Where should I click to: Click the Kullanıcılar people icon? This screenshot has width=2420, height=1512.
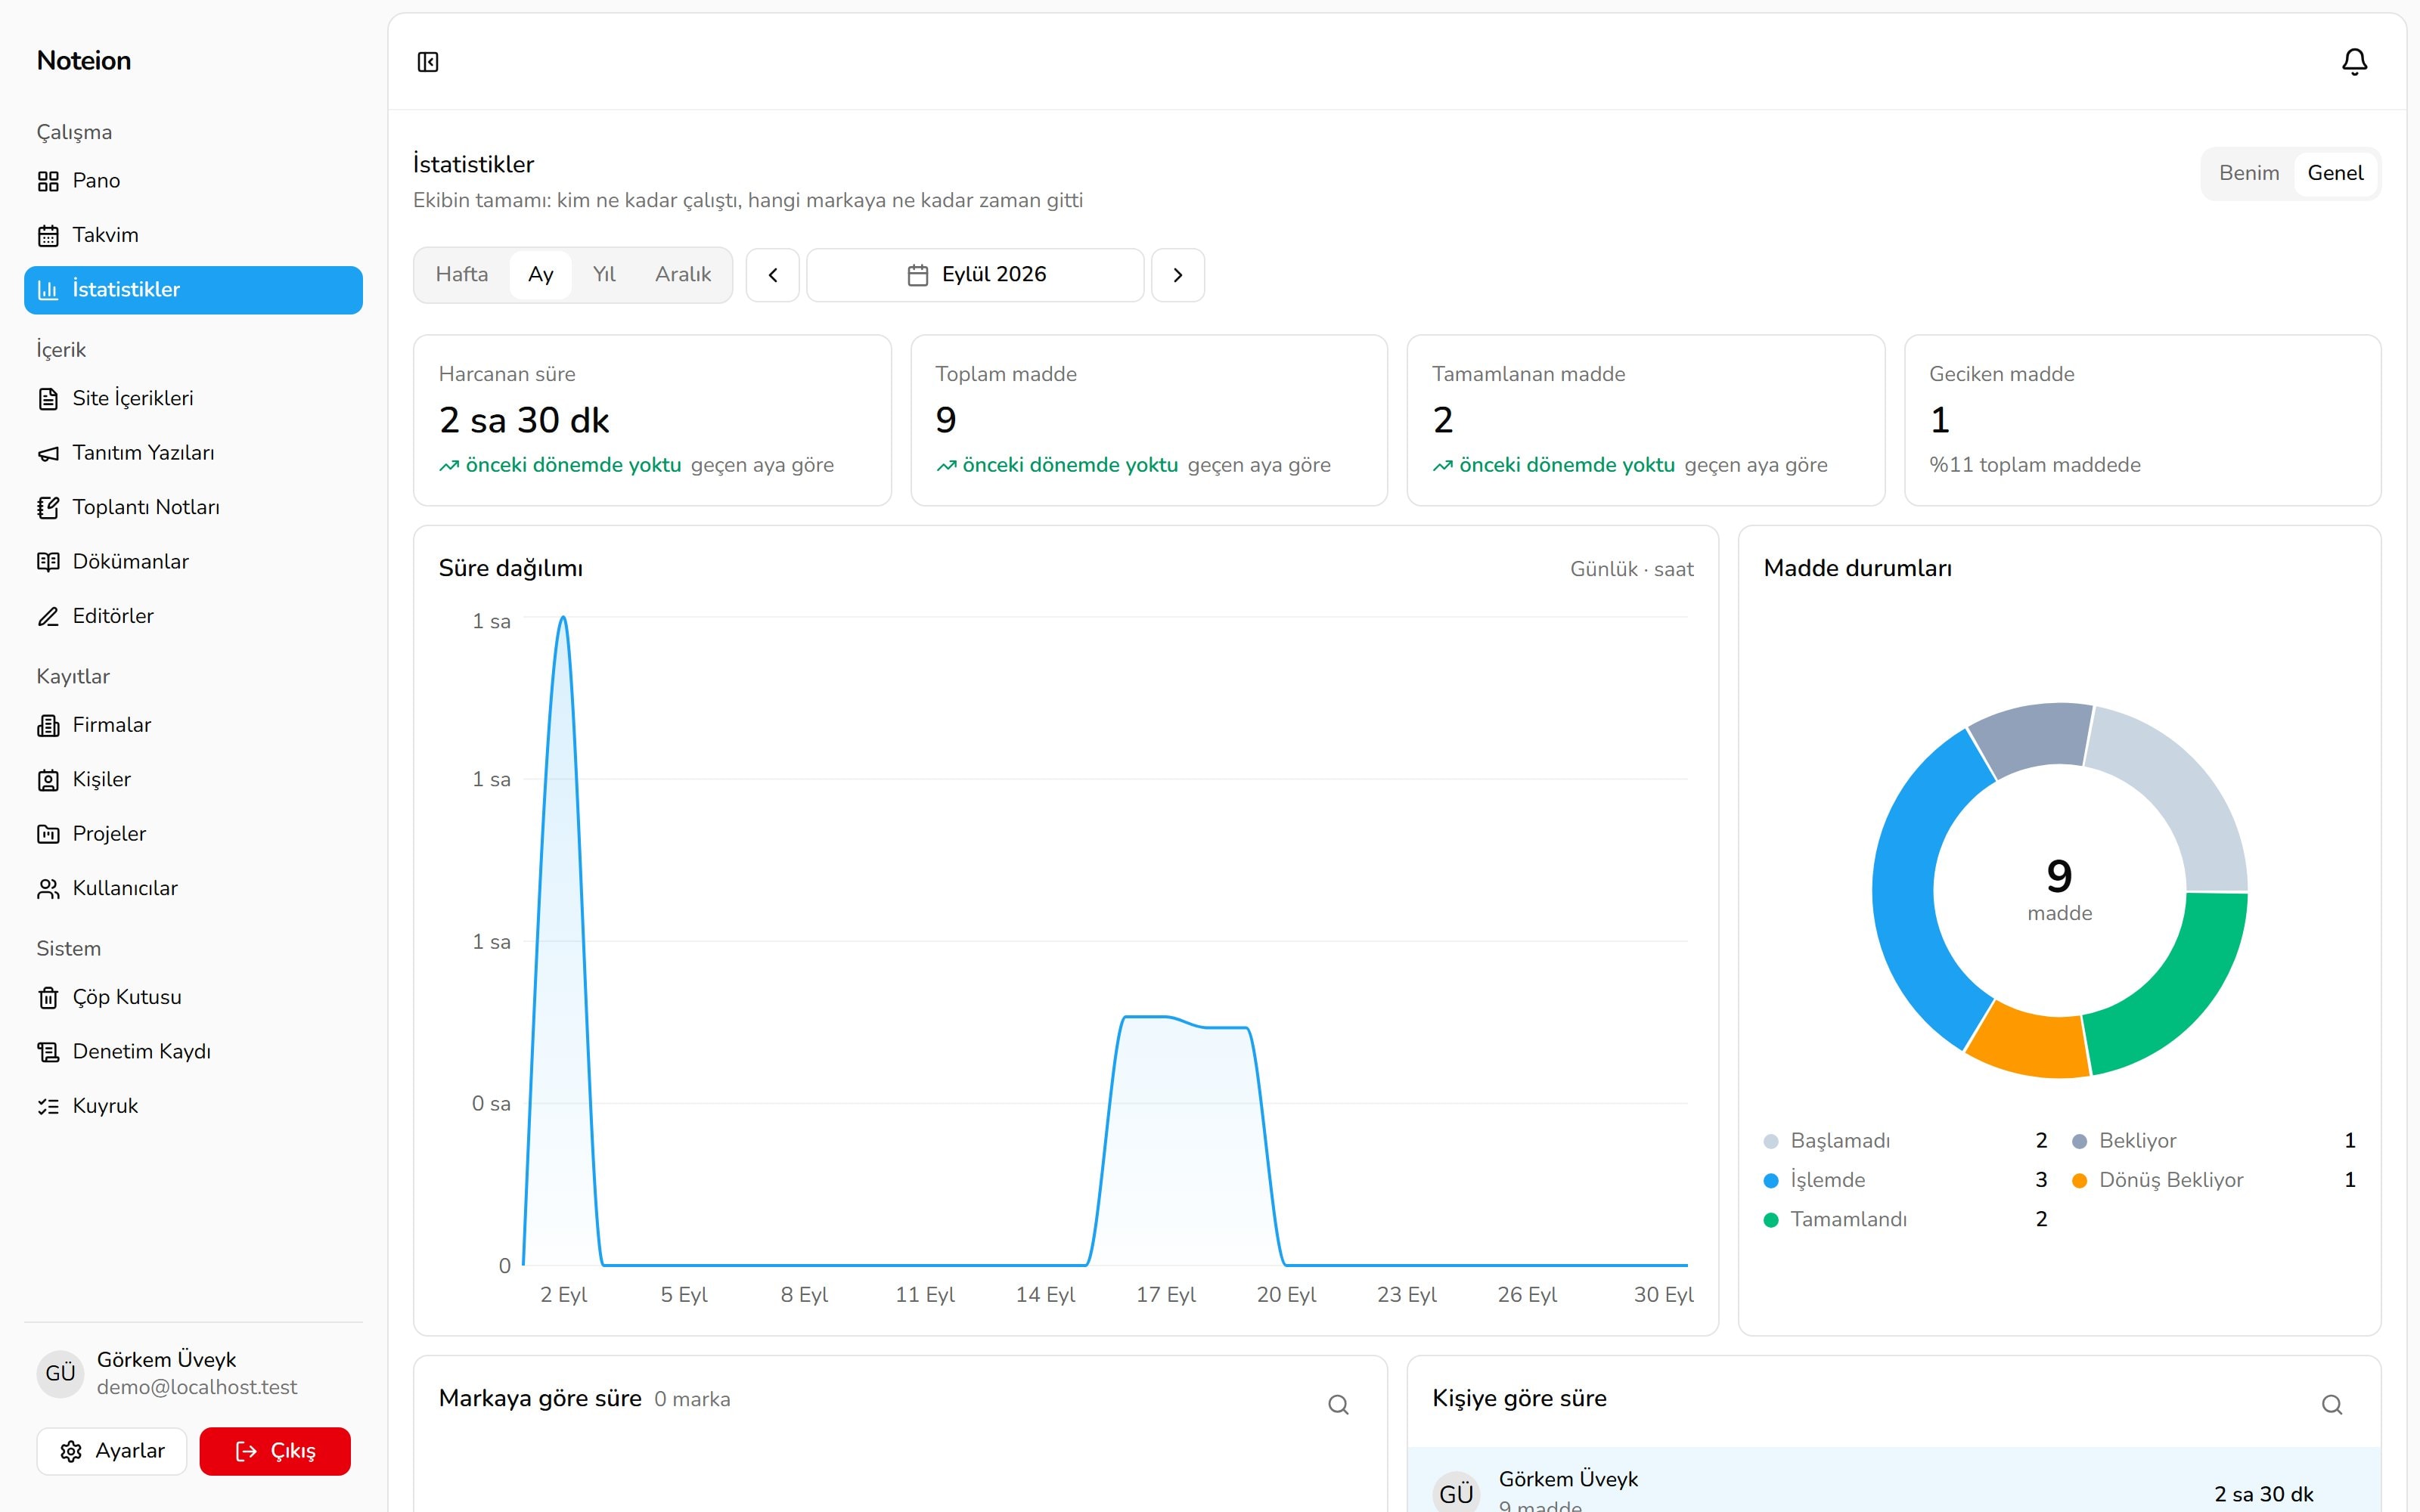tap(48, 889)
